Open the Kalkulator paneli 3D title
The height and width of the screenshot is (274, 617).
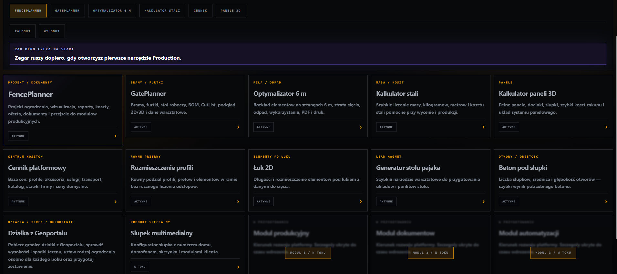pyautogui.click(x=528, y=93)
